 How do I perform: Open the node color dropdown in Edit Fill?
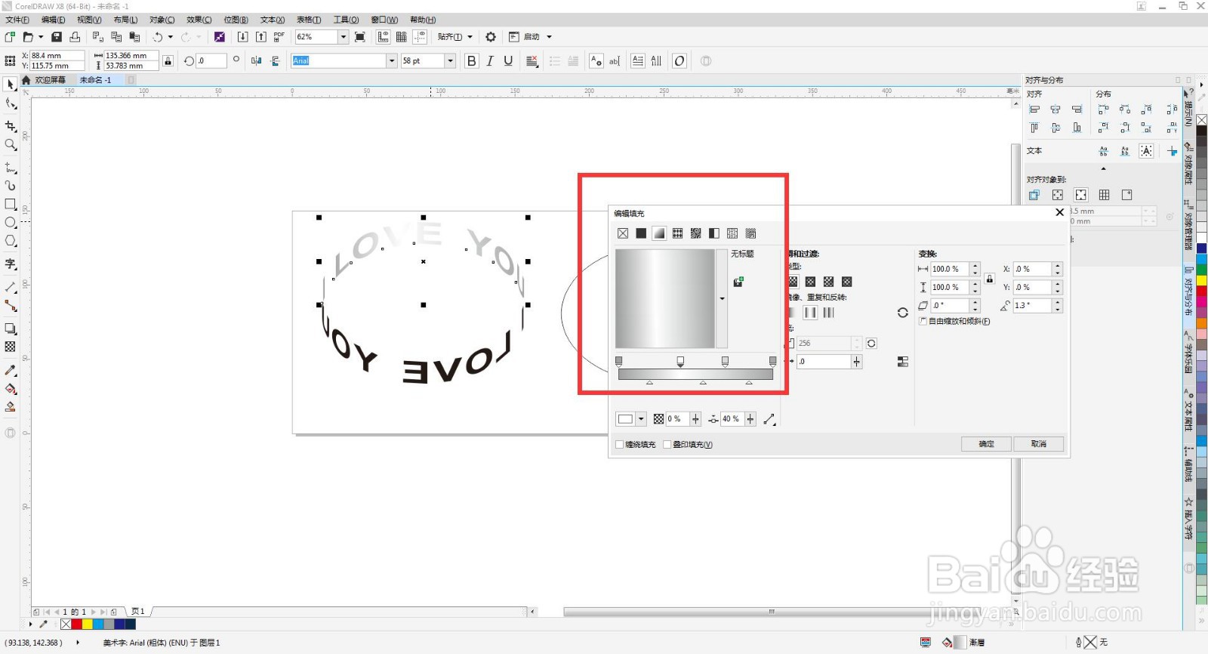[x=641, y=419]
